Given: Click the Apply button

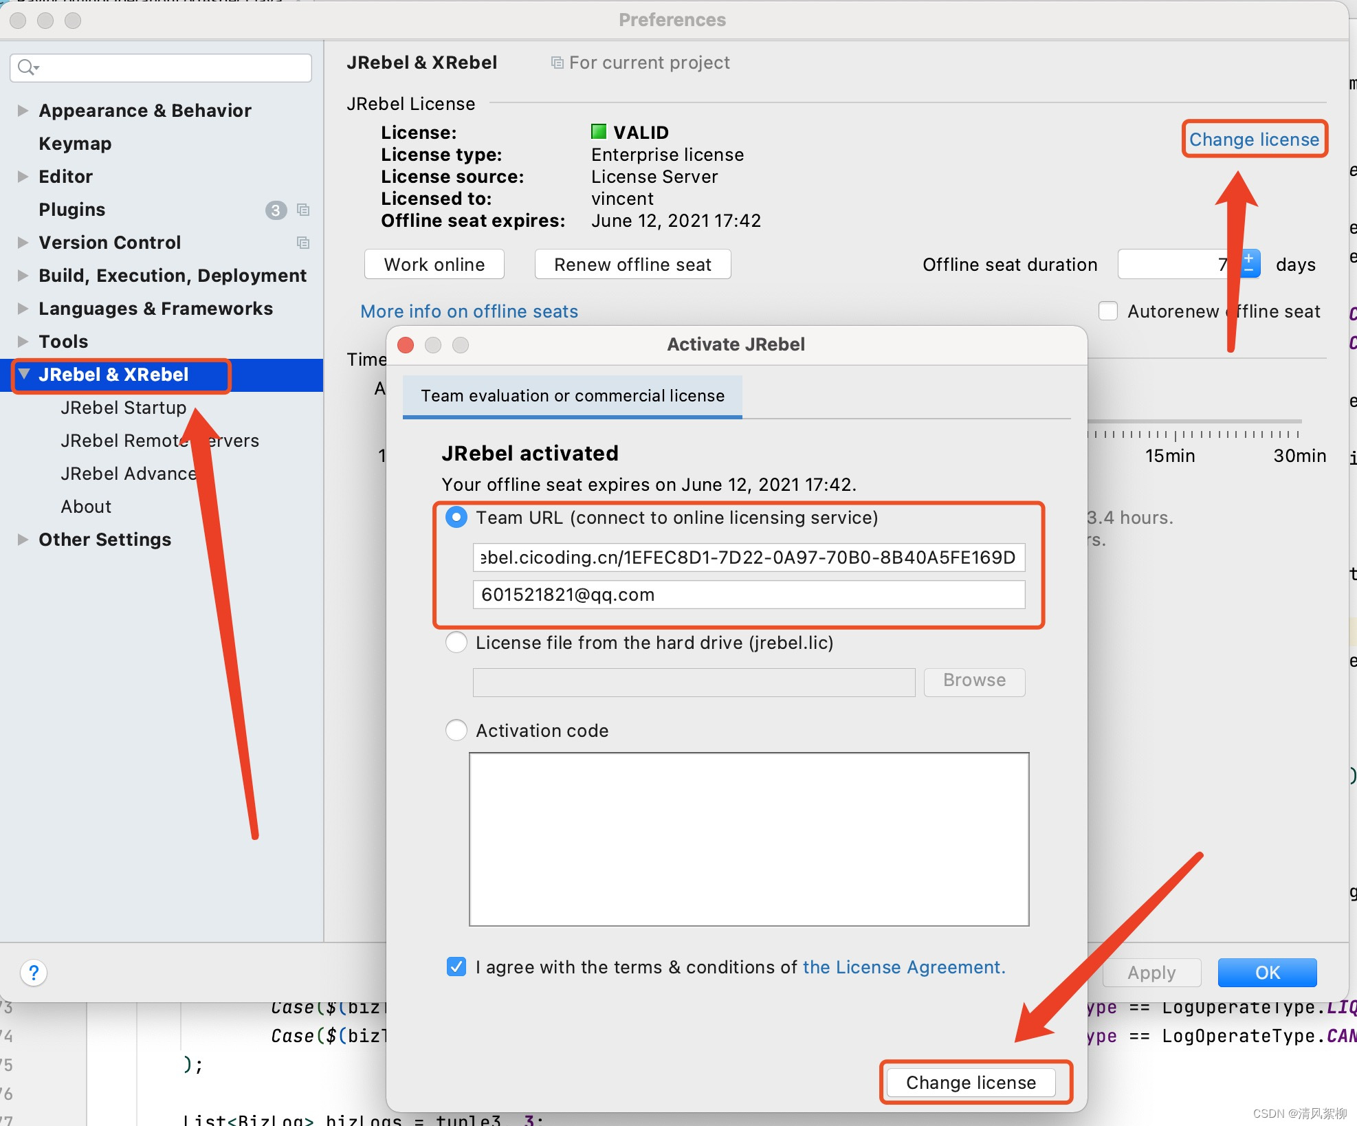Looking at the screenshot, I should pos(1151,973).
